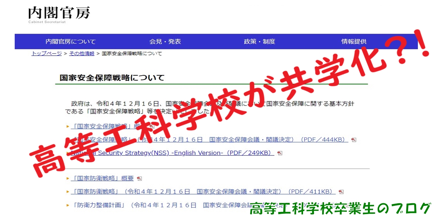Viewport: 435px width, 217px height.
Task: Click the paragraph starting 政府は、令和４年１２月１６日
Action: [210, 107]
